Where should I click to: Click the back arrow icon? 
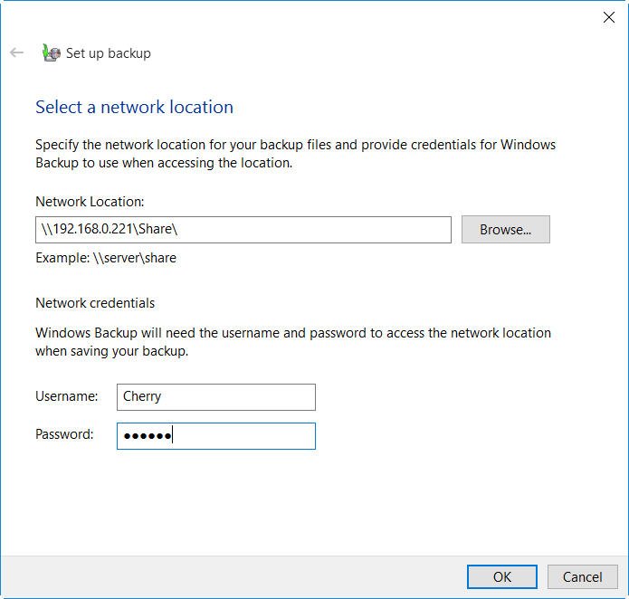[x=16, y=52]
